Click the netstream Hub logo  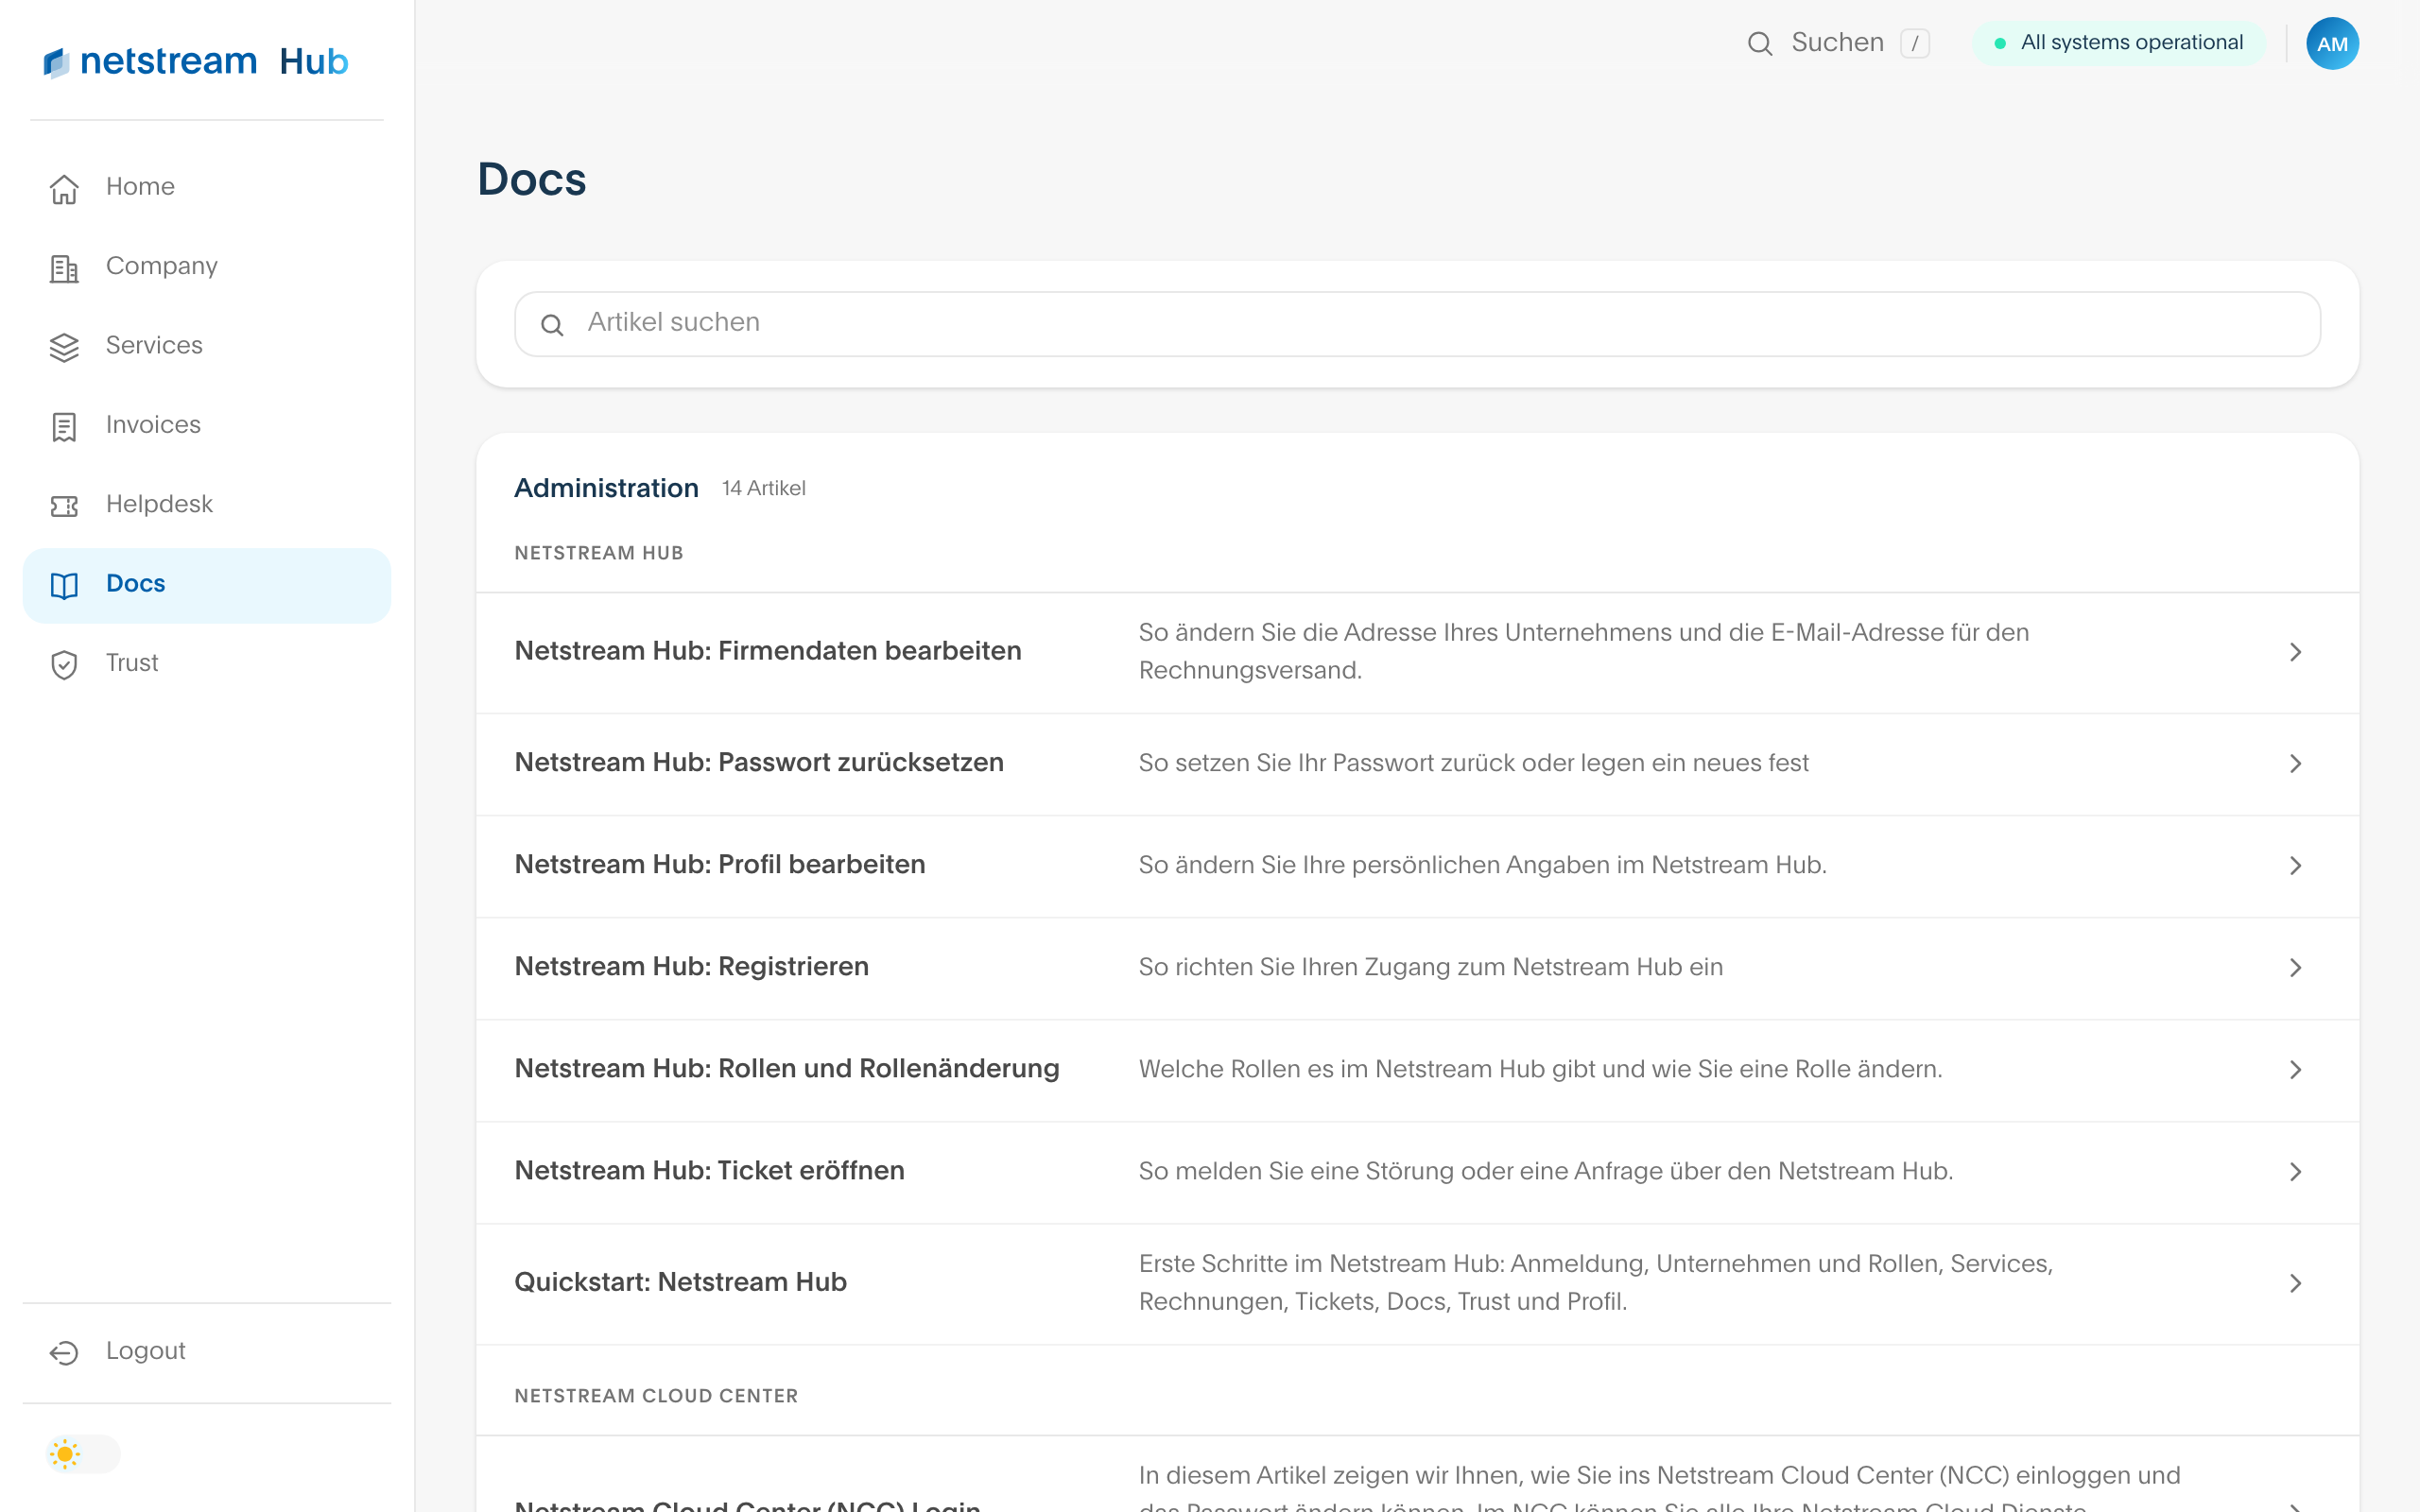[196, 62]
